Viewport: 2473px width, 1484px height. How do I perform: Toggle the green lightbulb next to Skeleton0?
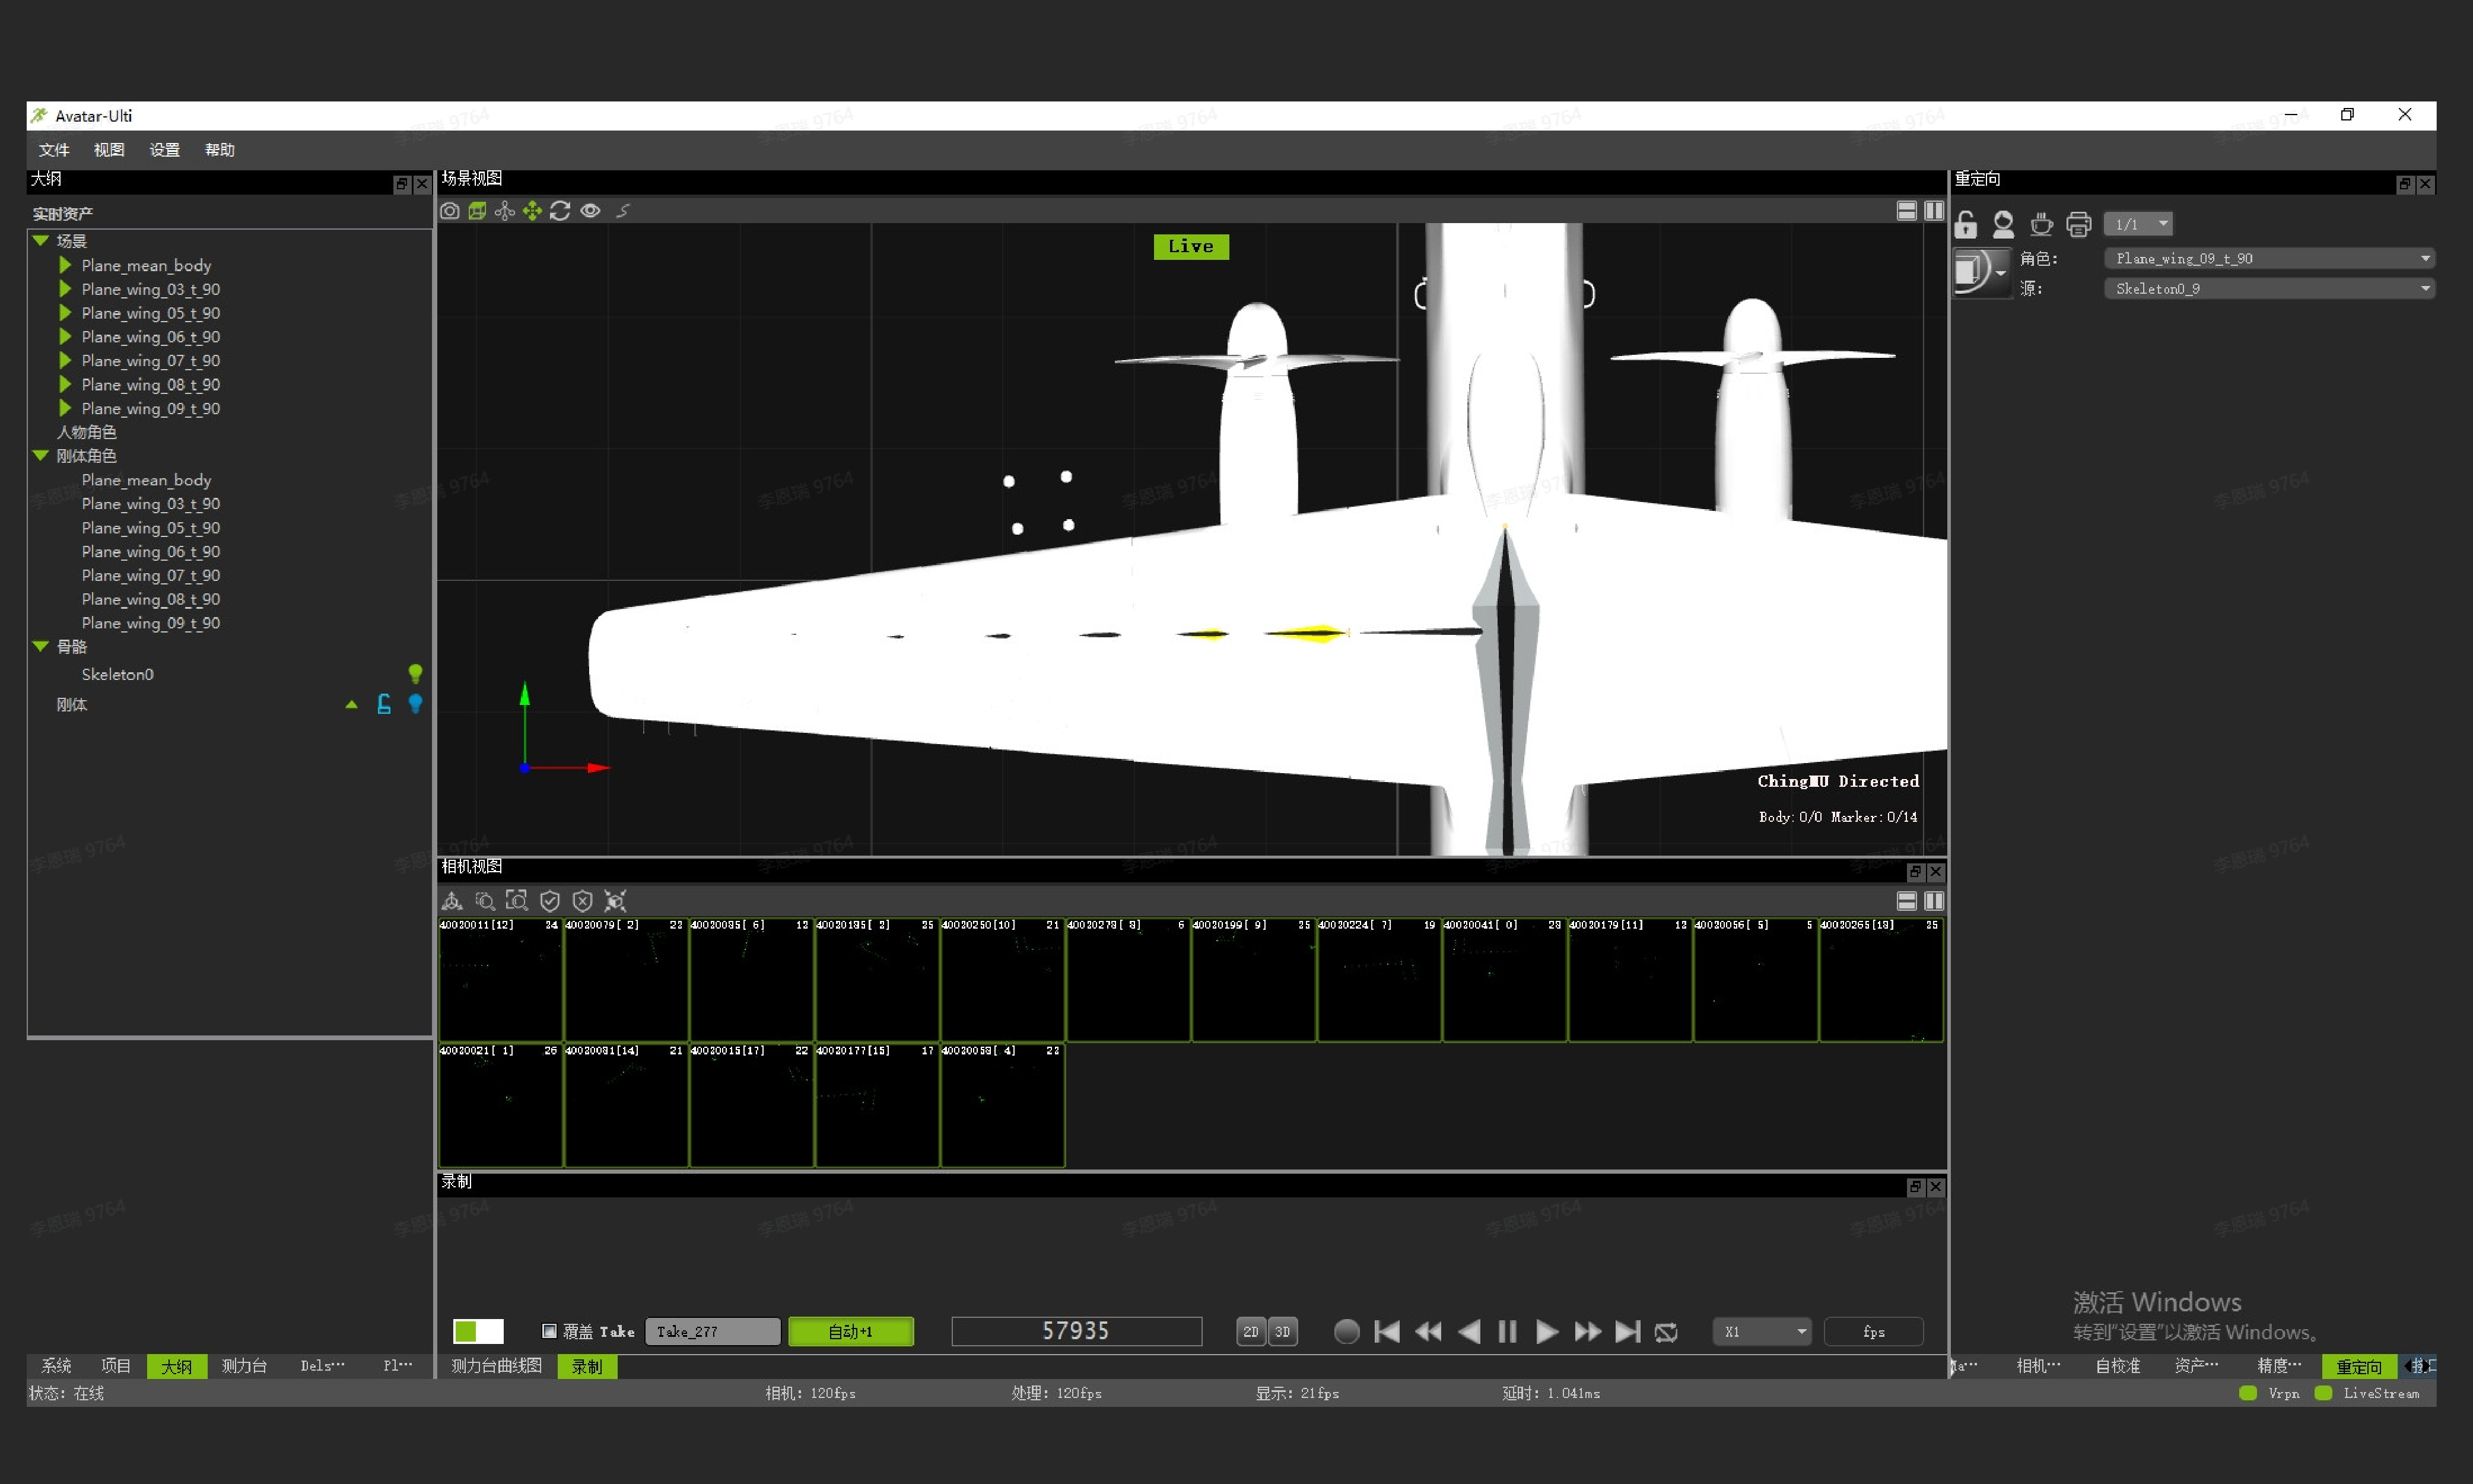coord(415,673)
